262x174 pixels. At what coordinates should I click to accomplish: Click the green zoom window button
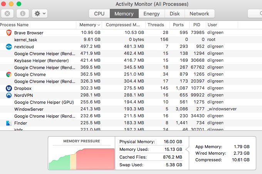tap(19, 4)
